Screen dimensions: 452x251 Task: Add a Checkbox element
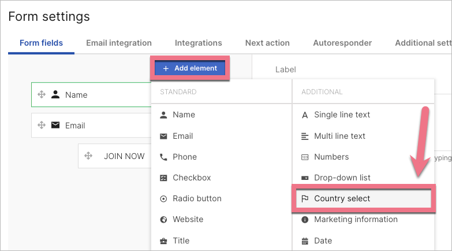pos(192,178)
